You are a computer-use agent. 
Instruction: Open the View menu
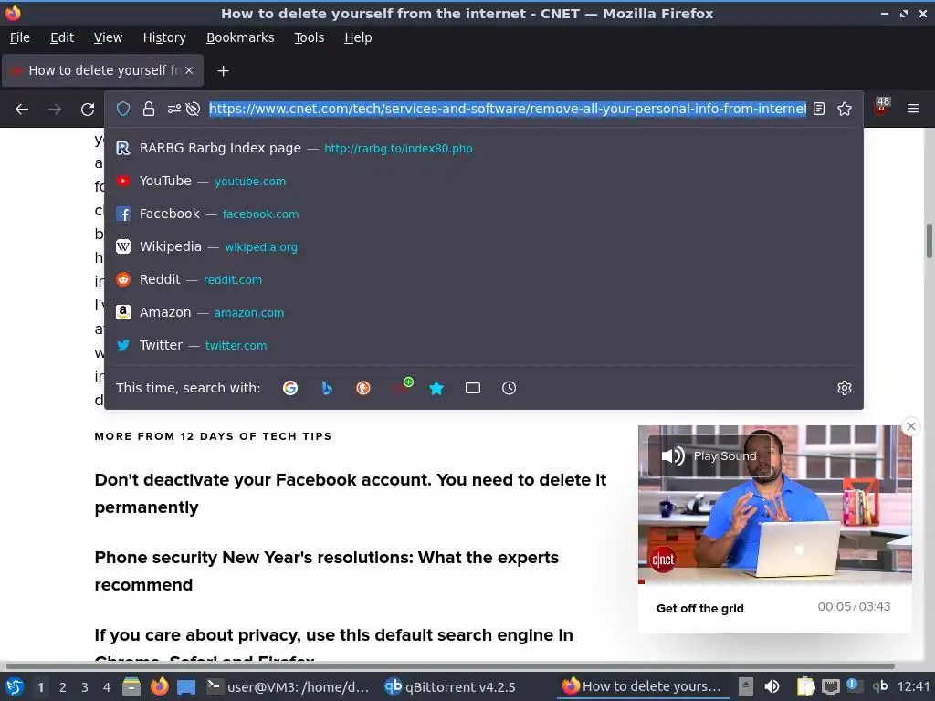108,37
